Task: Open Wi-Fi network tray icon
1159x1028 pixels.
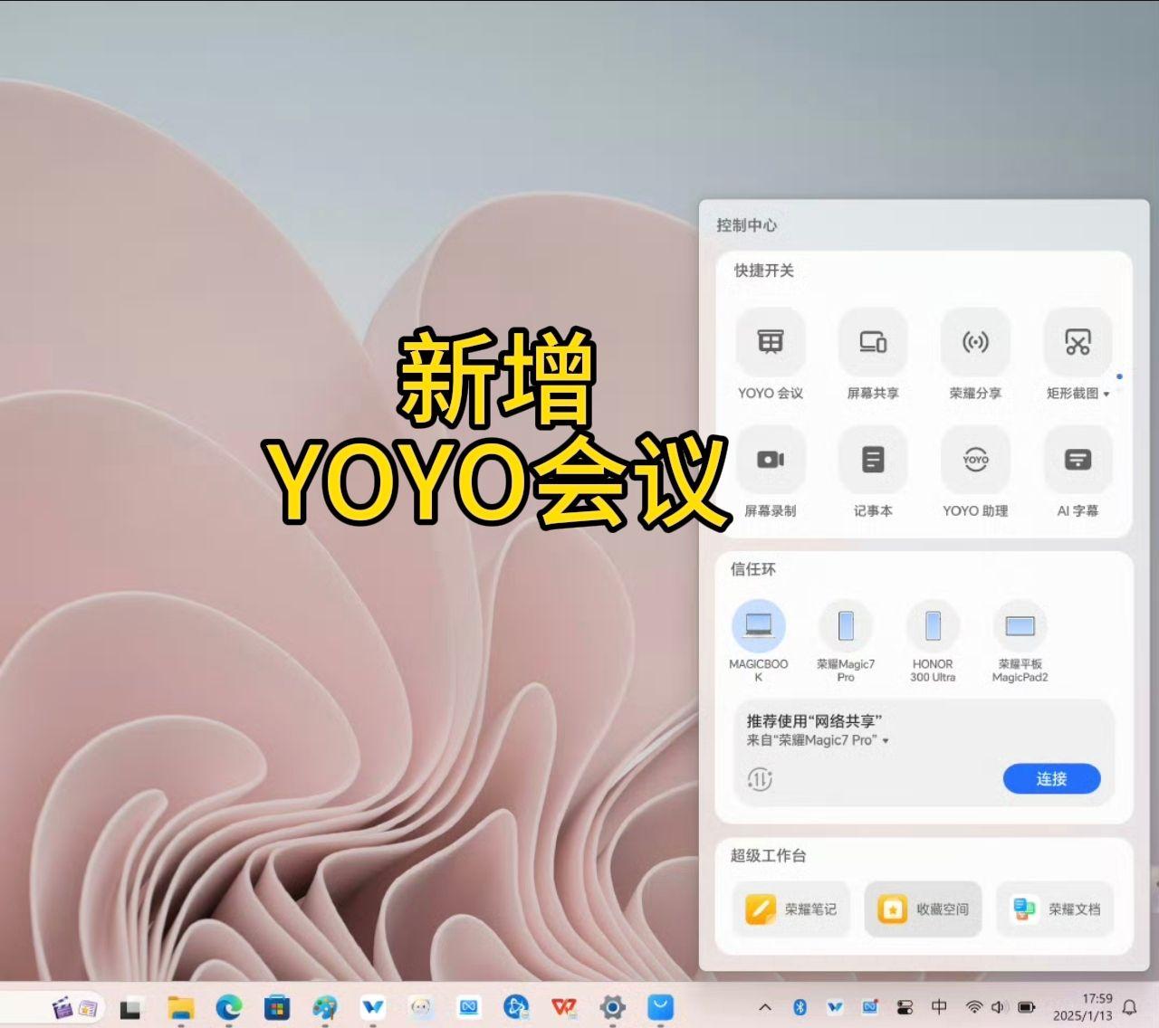Action: click(974, 1007)
